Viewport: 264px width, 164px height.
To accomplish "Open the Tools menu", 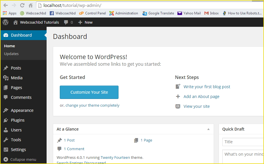I will [16, 140].
